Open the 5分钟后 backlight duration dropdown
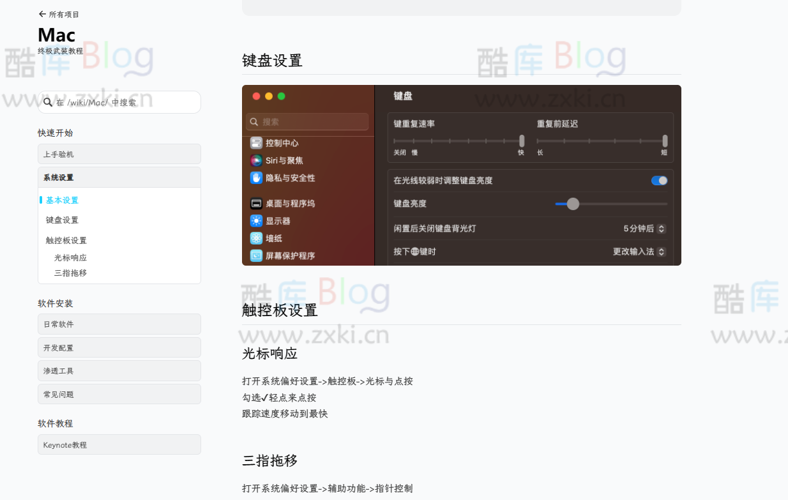This screenshot has height=500, width=788. pos(640,228)
